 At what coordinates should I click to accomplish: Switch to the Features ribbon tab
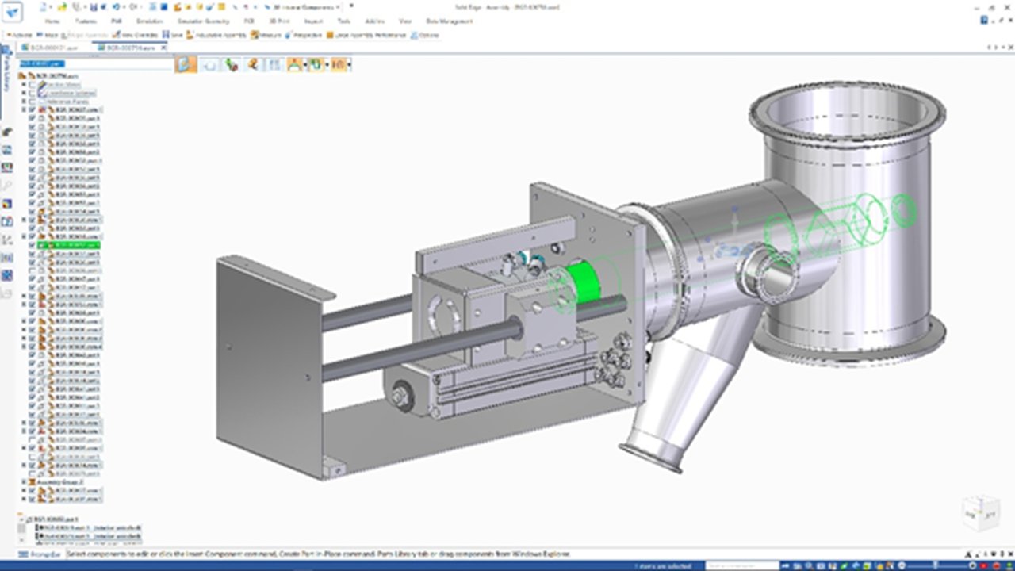[86, 21]
